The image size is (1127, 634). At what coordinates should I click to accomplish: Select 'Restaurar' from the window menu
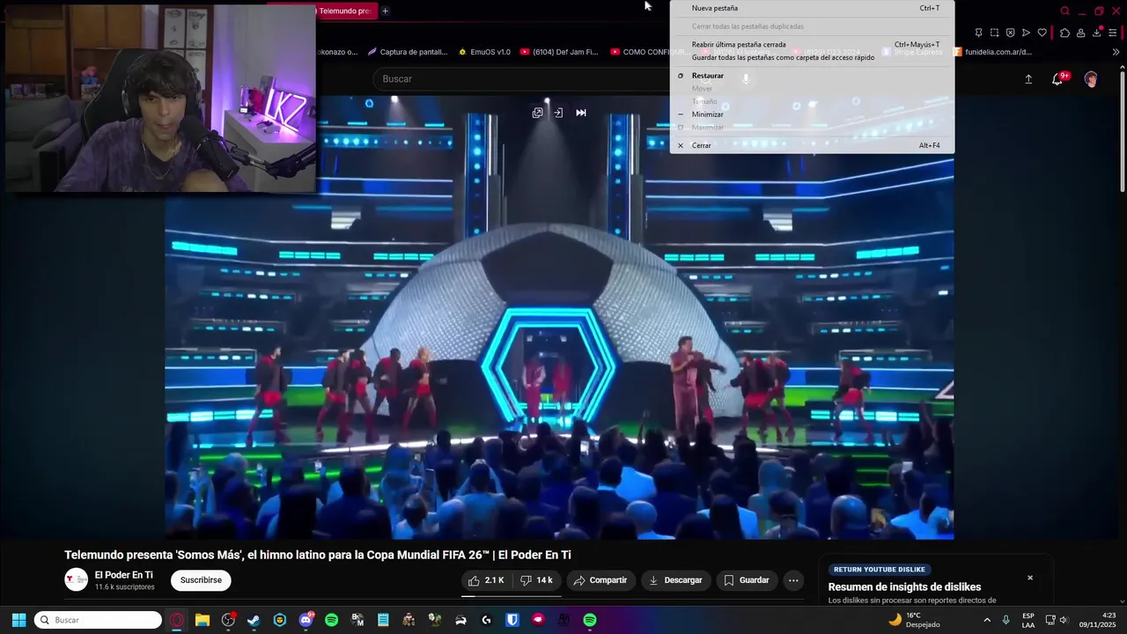[x=812, y=76]
